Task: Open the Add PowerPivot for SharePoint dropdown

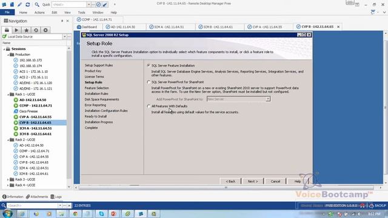Action: (268, 99)
